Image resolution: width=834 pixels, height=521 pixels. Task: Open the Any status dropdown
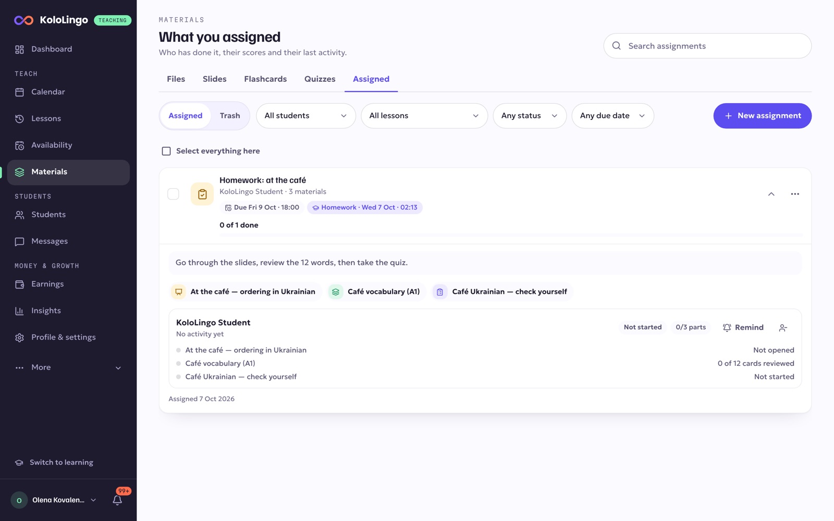[530, 116]
